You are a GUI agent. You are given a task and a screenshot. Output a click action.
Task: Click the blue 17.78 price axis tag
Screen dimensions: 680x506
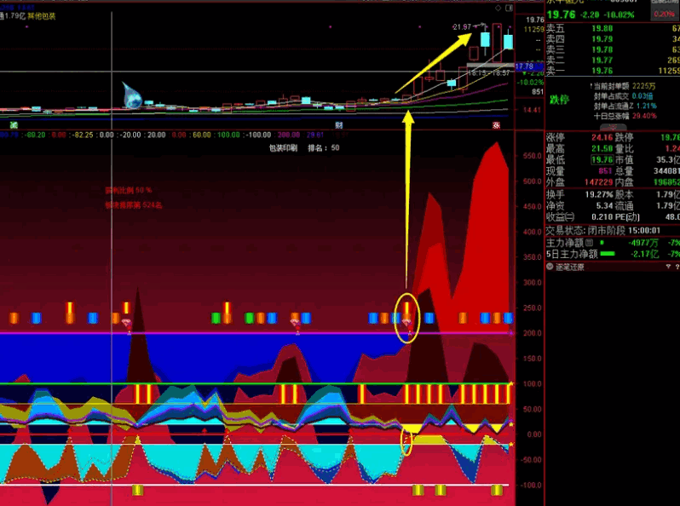coord(529,66)
